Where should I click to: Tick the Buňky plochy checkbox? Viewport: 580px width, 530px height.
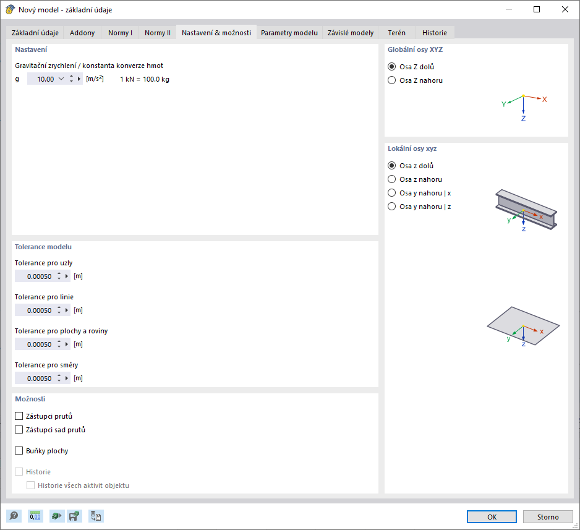click(x=19, y=451)
